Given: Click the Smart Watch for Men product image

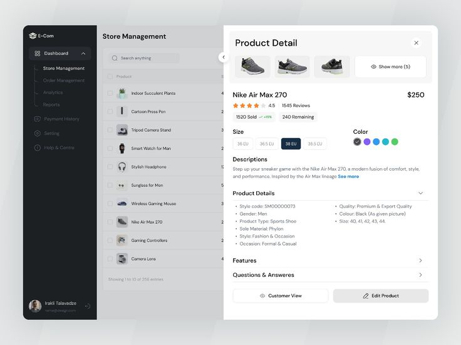Looking at the screenshot, I should click(x=122, y=149).
